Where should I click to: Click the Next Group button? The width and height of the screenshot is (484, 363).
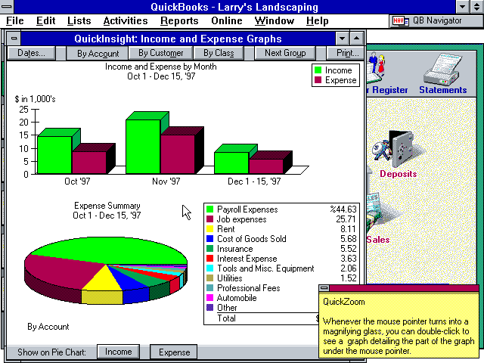click(285, 53)
